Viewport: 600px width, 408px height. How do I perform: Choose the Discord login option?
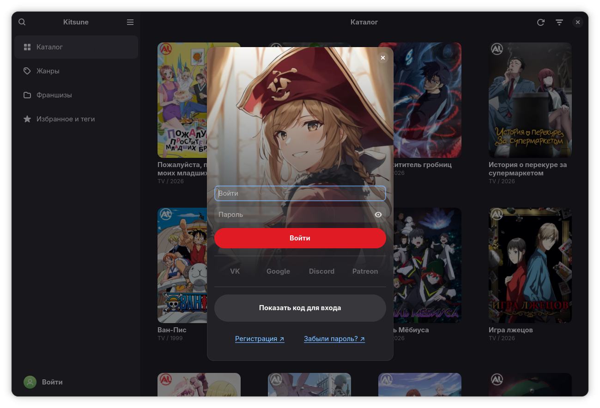(x=321, y=271)
